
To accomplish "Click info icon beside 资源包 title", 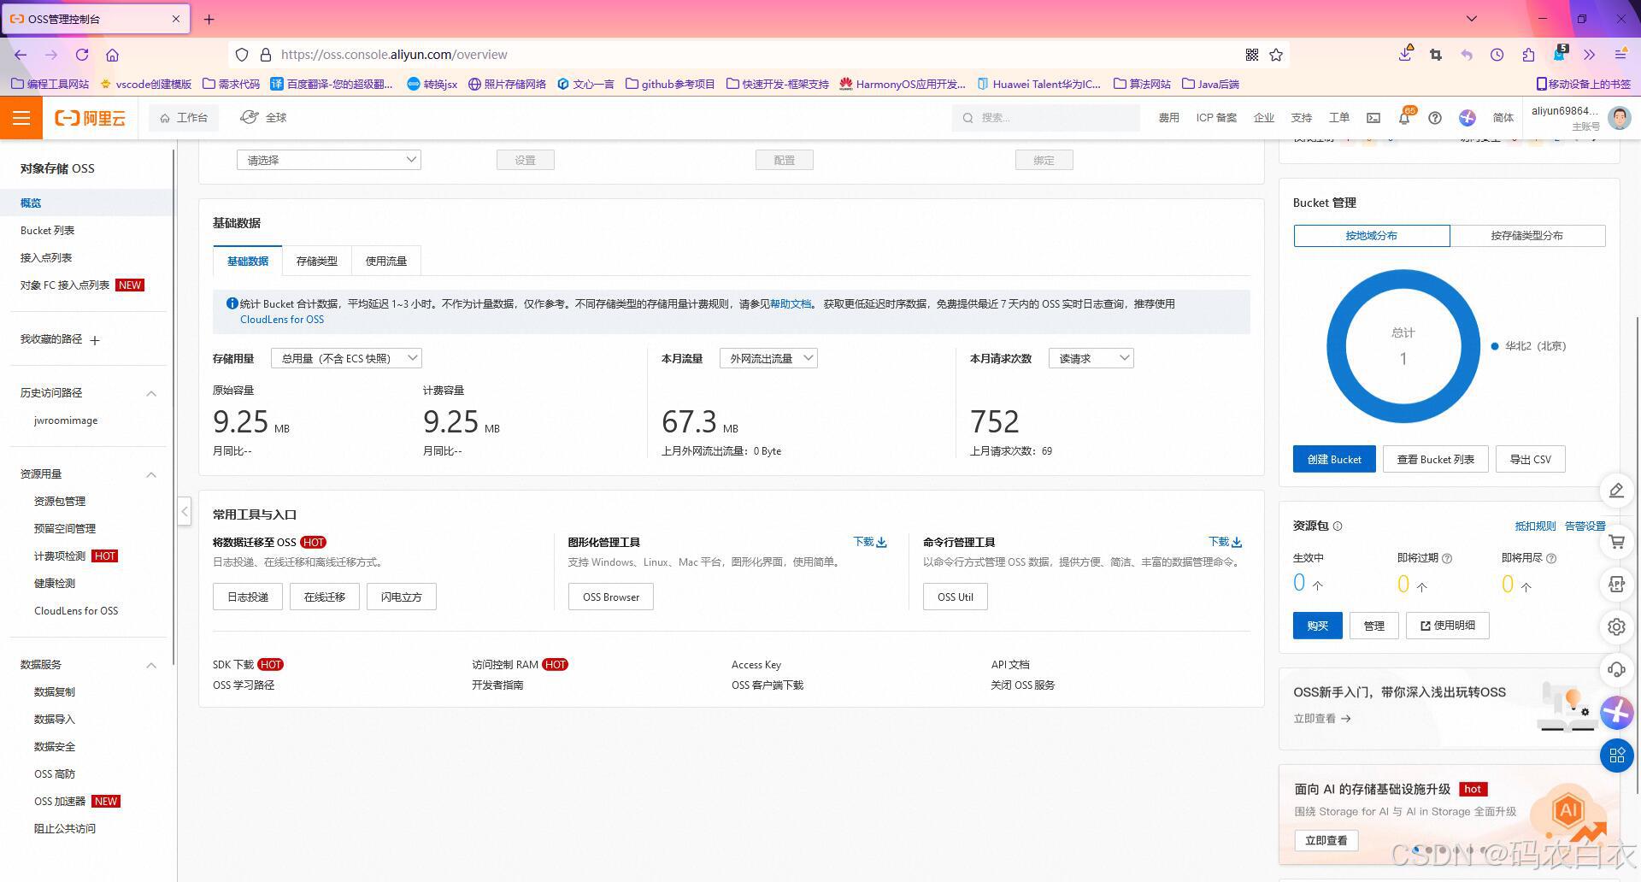I will (x=1338, y=526).
